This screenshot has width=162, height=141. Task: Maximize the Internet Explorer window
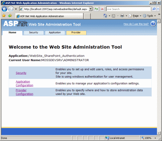pos(155,3)
